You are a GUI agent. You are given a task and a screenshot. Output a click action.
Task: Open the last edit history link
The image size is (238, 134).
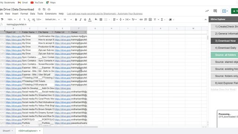click(x=105, y=14)
